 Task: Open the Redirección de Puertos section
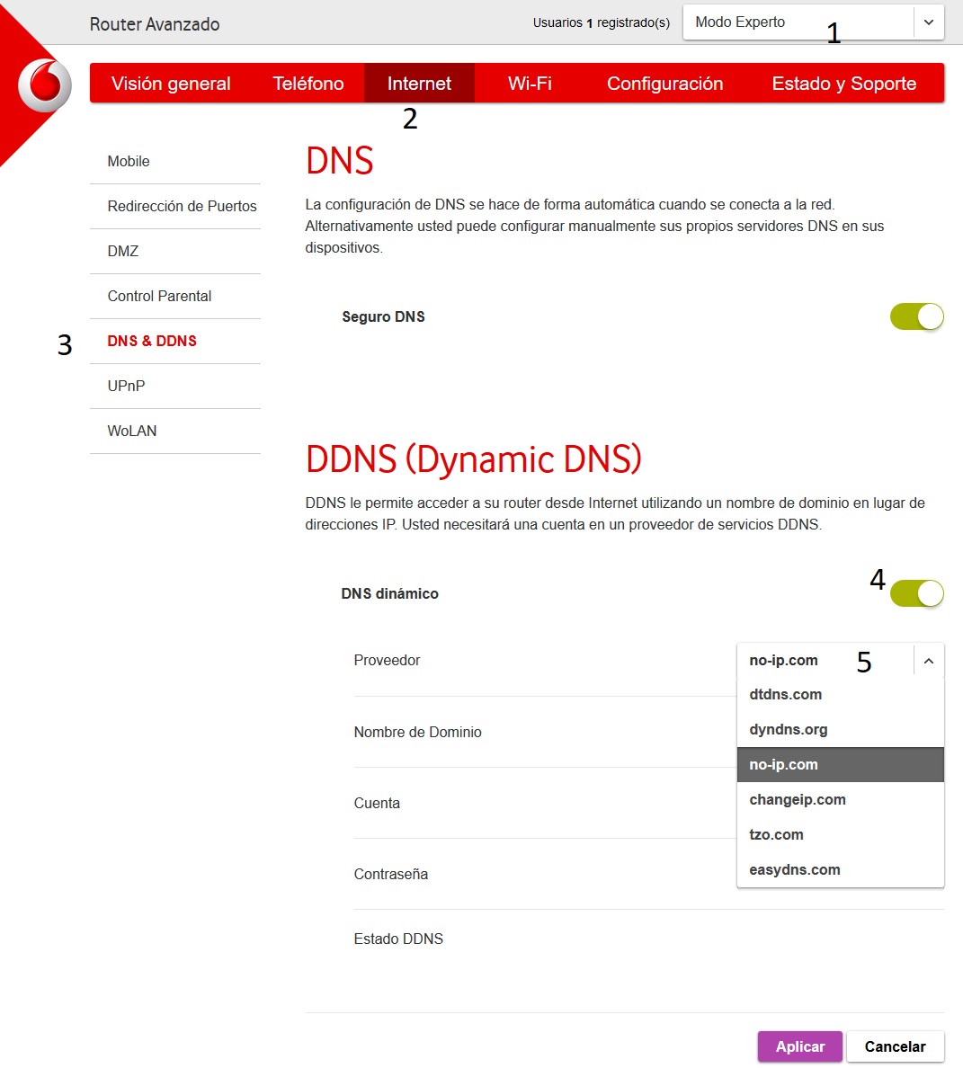[182, 206]
